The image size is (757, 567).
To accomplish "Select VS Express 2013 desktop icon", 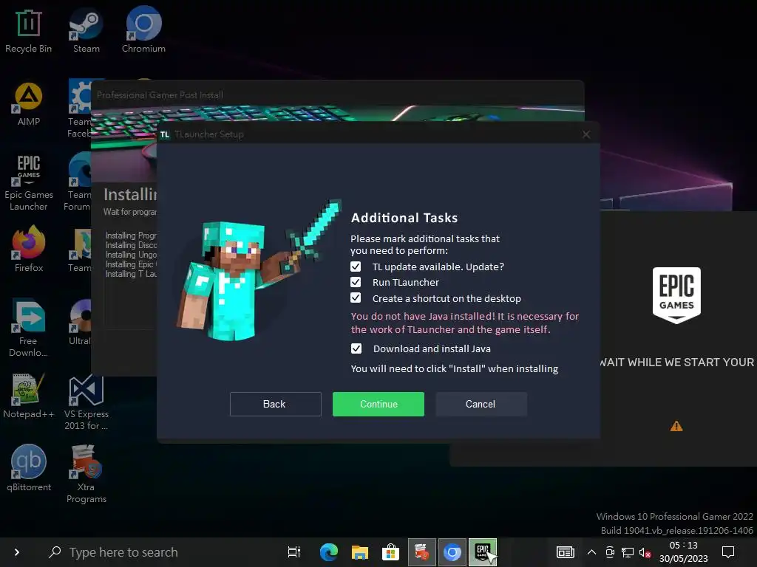I will pyautogui.click(x=86, y=402).
